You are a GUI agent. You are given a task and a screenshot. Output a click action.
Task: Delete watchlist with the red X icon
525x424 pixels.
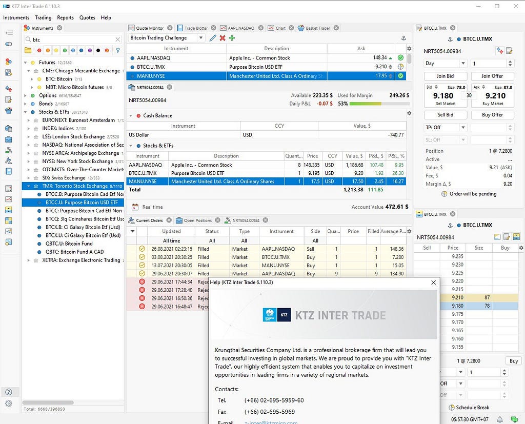pyautogui.click(x=223, y=38)
